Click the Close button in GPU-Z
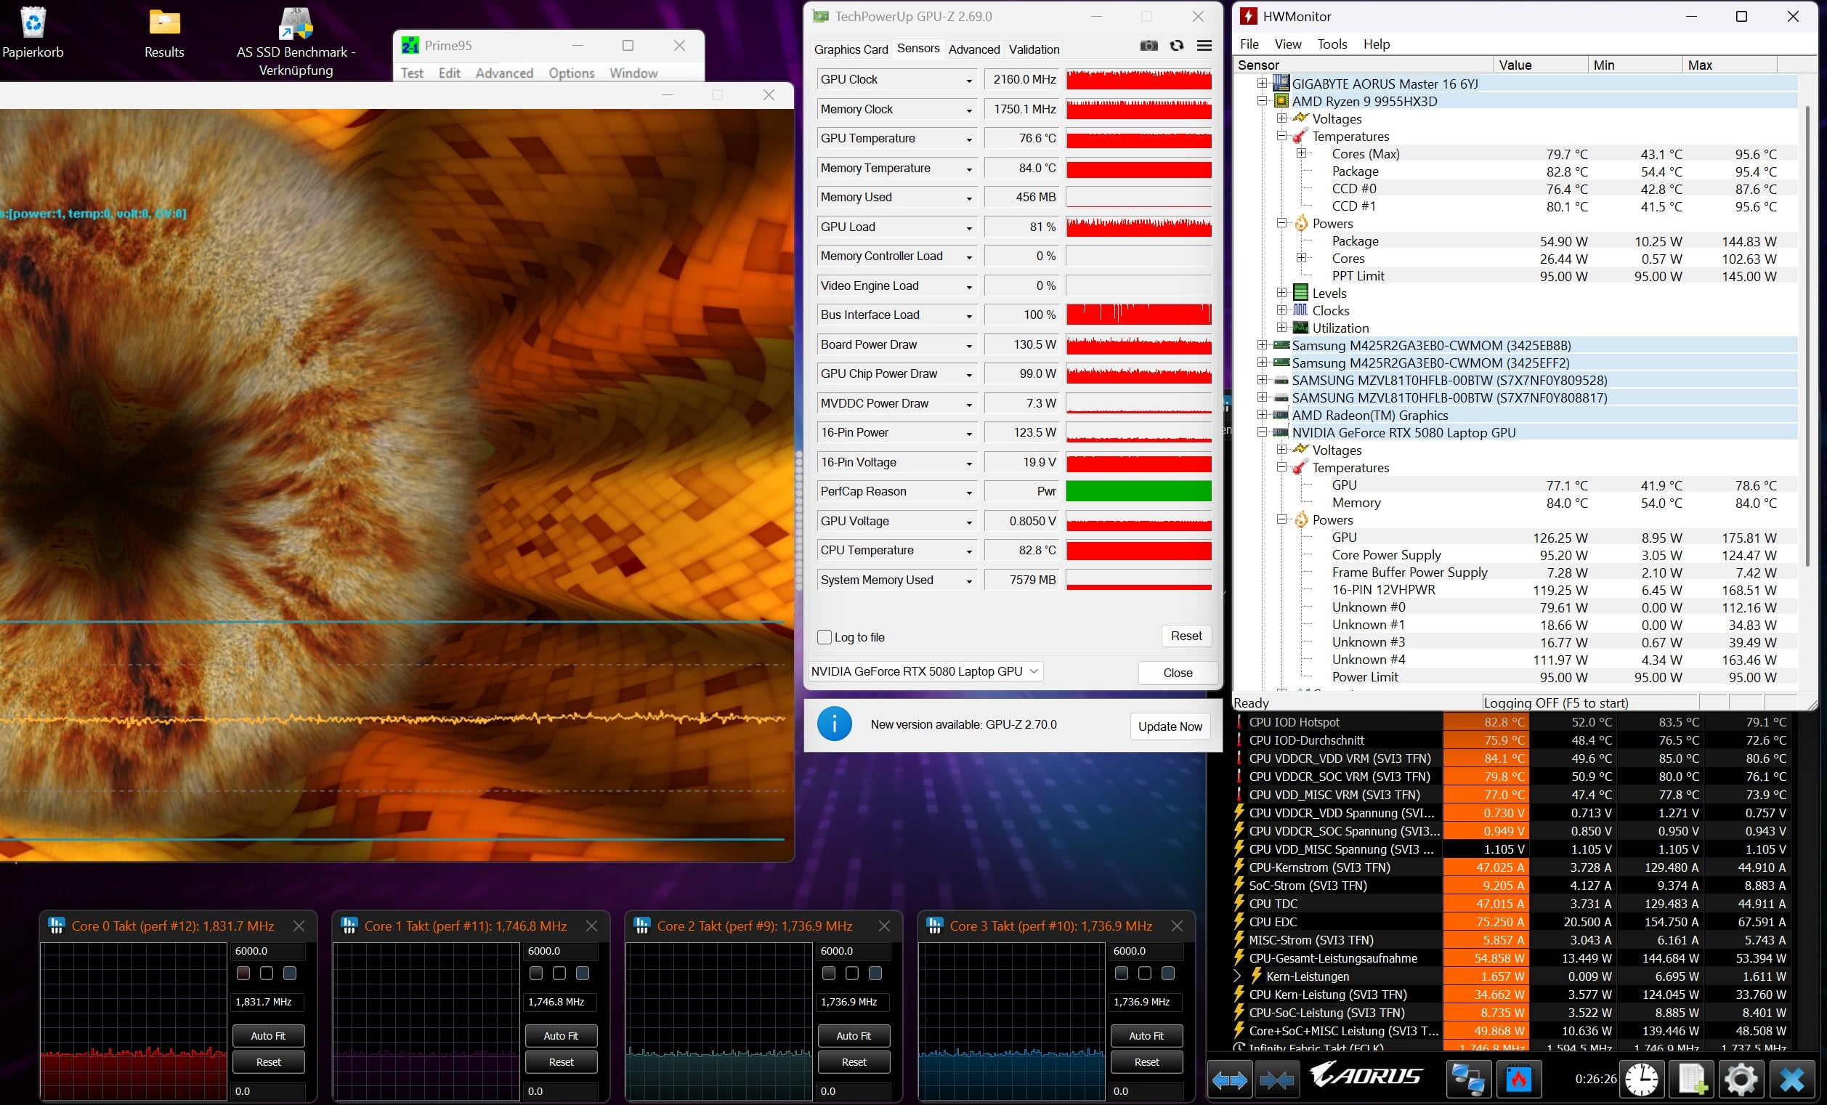Image resolution: width=1827 pixels, height=1105 pixels. [1178, 673]
